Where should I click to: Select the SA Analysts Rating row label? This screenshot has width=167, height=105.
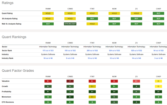click(10, 18)
